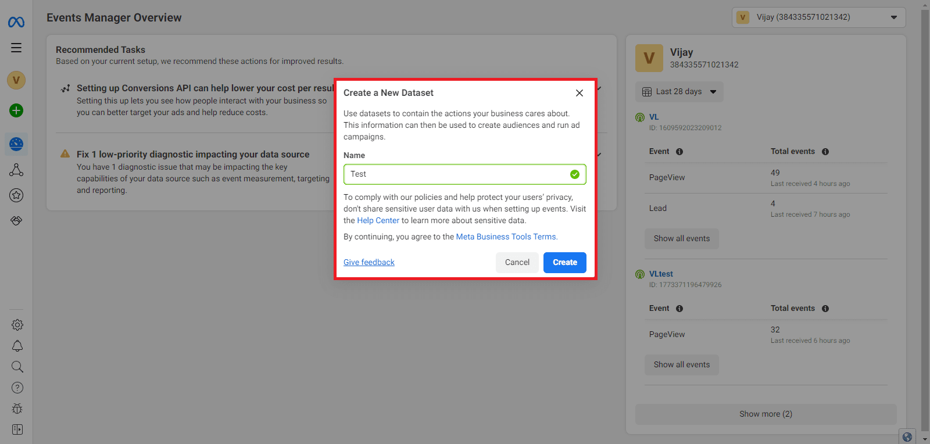Close the Create a New Dataset dialog
Image resolution: width=930 pixels, height=444 pixels.
579,93
